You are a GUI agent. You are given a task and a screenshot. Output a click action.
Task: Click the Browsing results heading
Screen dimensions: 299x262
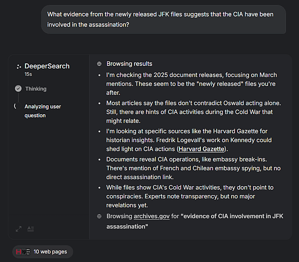pyautogui.click(x=130, y=64)
